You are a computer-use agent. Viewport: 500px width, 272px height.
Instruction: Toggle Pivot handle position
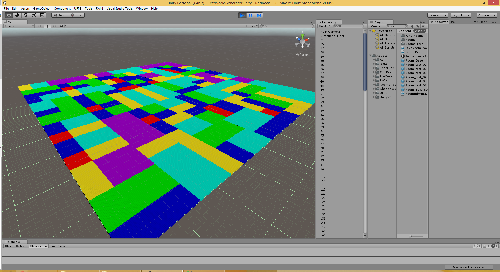[x=60, y=15]
